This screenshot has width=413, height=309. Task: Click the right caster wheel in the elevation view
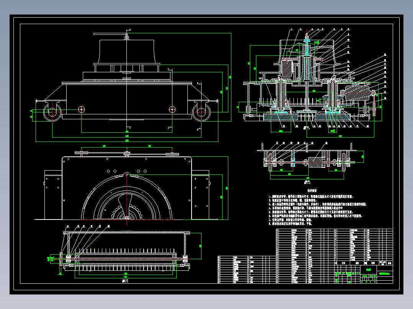click(x=202, y=112)
